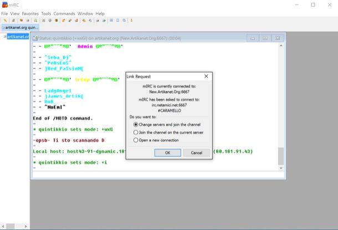
Task: Click the Status window scroll-up arrow
Action: coord(281,45)
